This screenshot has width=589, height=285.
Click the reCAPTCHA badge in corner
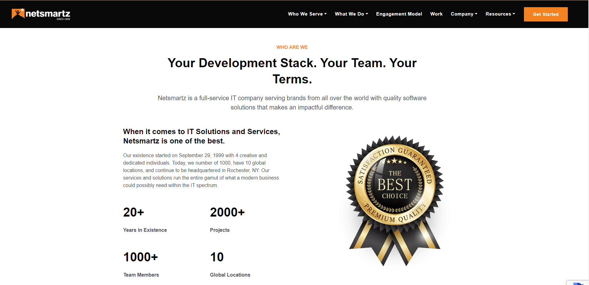pyautogui.click(x=578, y=283)
